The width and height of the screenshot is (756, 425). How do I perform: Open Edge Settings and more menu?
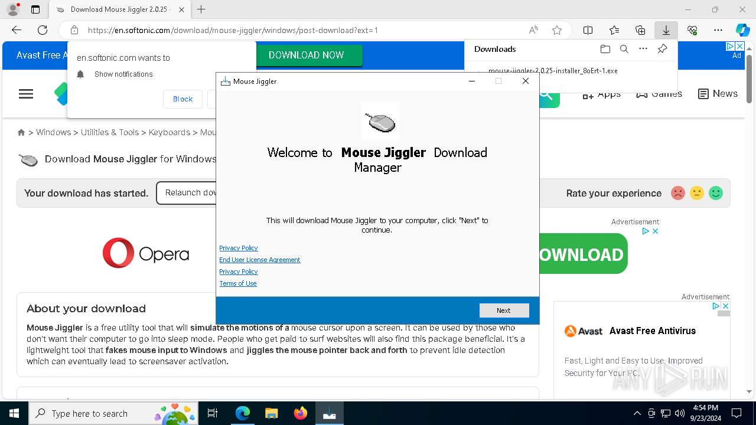(x=718, y=30)
